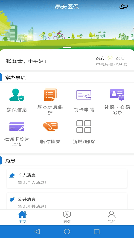Screen dimensions: 134x238
Task: Open 社保卡交易记录 transaction records
Action: point(117,101)
